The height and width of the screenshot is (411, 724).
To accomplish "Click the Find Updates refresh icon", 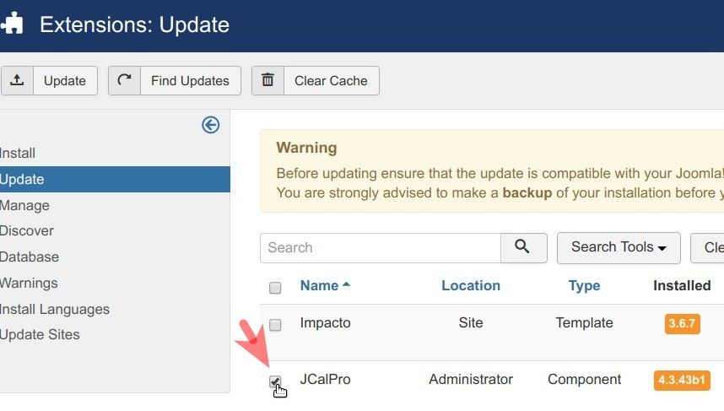I will pyautogui.click(x=124, y=80).
